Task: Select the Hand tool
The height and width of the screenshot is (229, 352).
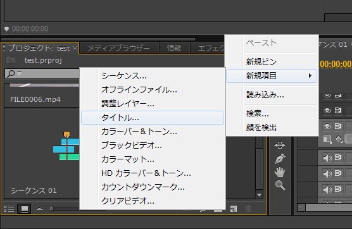Action: point(280,172)
